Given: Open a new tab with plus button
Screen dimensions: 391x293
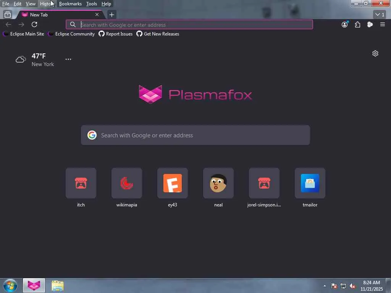Looking at the screenshot, I should 112,15.
